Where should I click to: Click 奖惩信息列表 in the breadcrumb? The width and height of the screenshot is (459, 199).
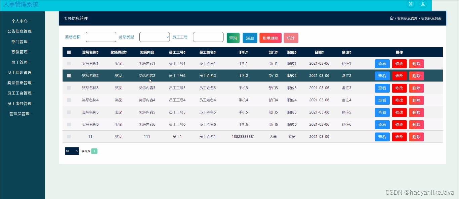click(431, 18)
